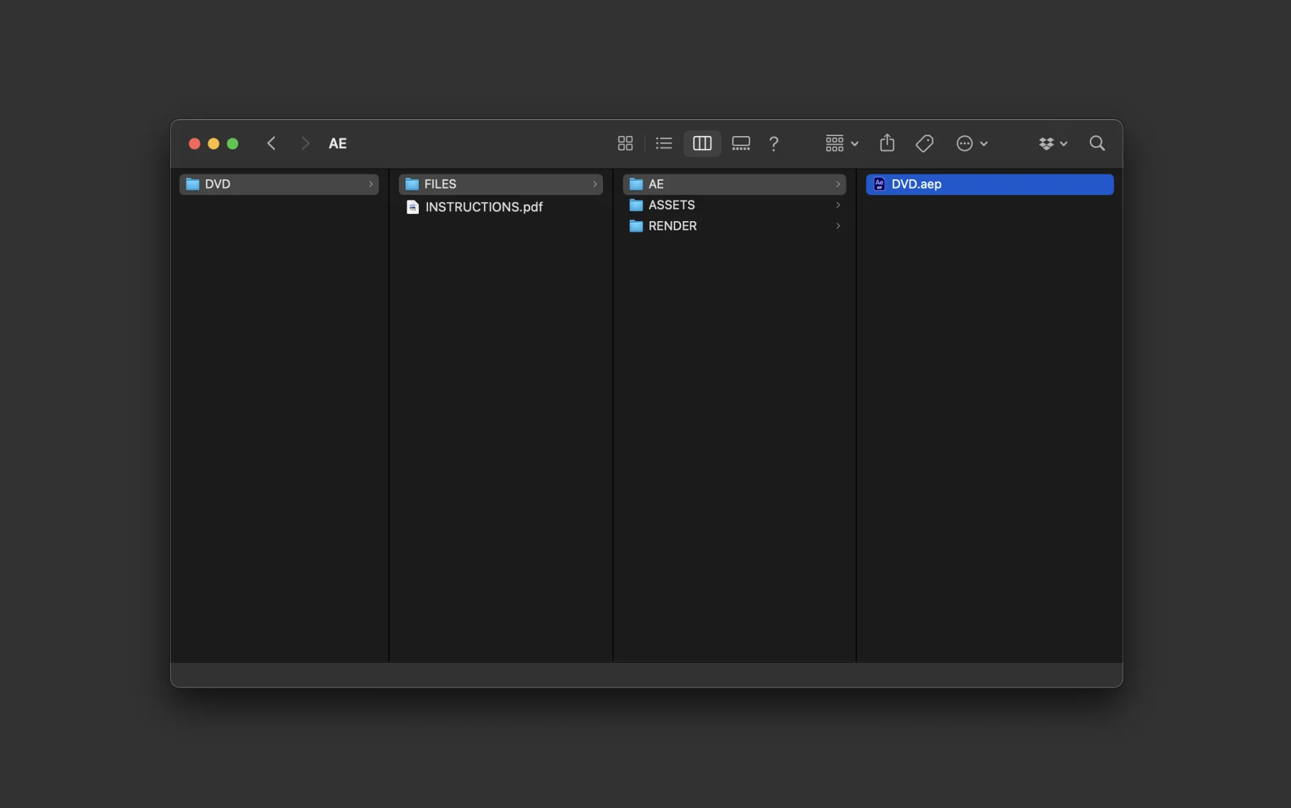
Task: Select the DVD.aep After Effects file
Action: [x=989, y=184]
